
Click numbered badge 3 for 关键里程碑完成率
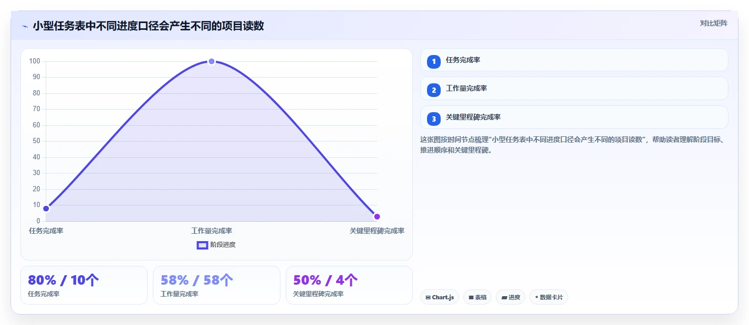(434, 119)
